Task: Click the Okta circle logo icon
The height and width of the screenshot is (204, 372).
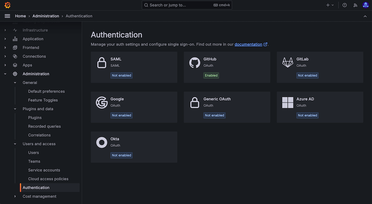Action: [102, 142]
